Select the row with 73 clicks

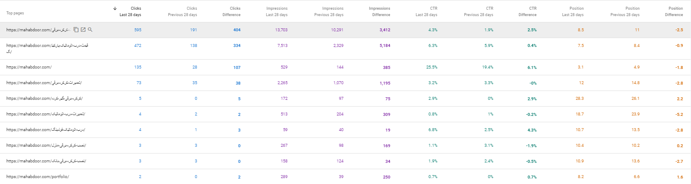pyautogui.click(x=345, y=83)
